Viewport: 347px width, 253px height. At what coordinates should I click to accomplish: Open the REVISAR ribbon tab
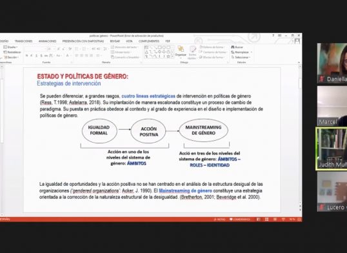click(x=115, y=41)
